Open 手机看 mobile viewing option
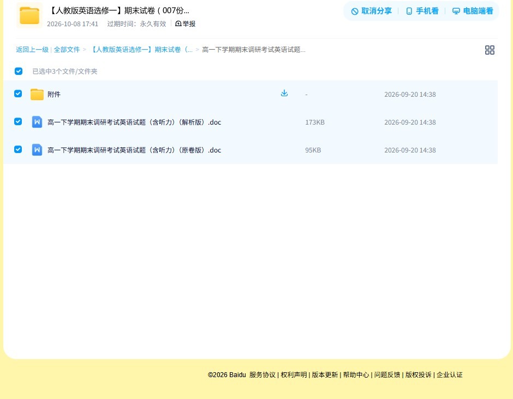 (422, 11)
